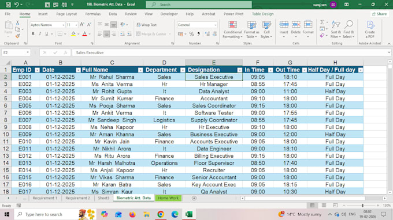Insert cells using the Insert icon
Image resolution: width=393 pixels, height=220 pixels.
click(x=284, y=24)
